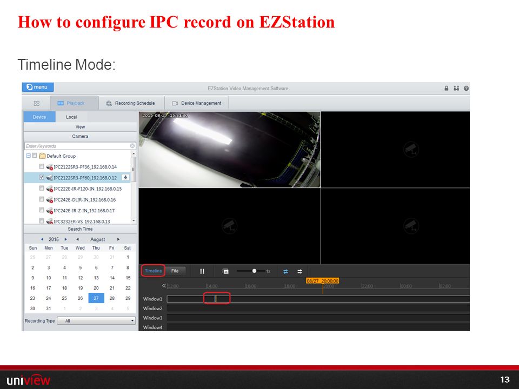Check camera IPC222E-IR-F120-IN_192.168.0.15

pyautogui.click(x=42, y=188)
